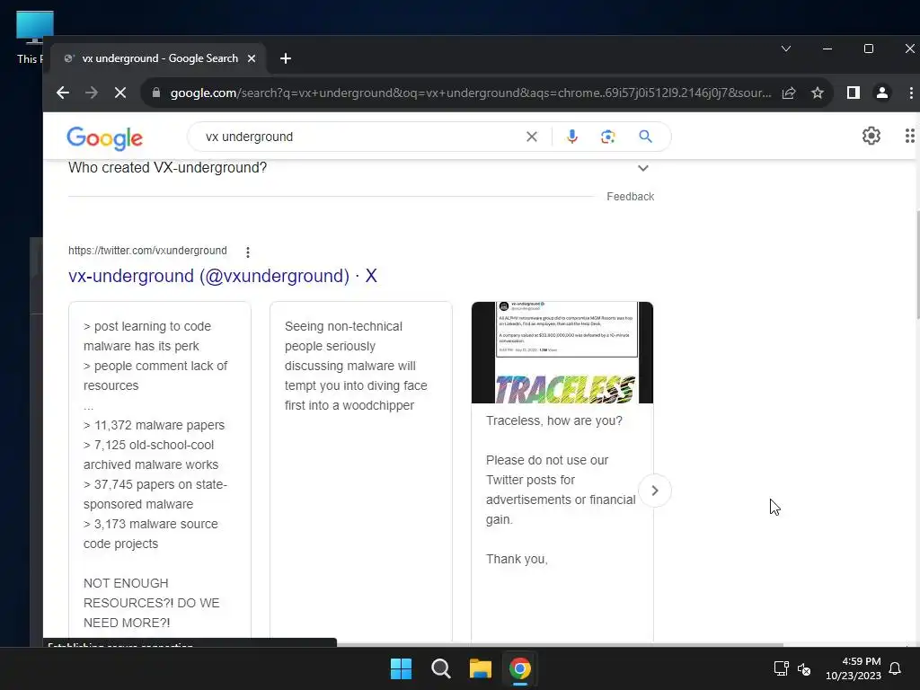
Task: Open the notifications bell
Action: [896, 668]
